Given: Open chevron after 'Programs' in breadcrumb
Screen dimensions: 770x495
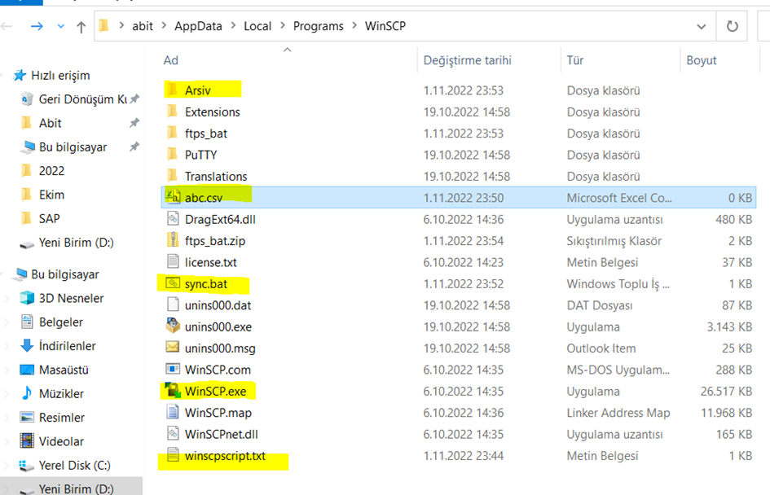Looking at the screenshot, I should coord(354,25).
